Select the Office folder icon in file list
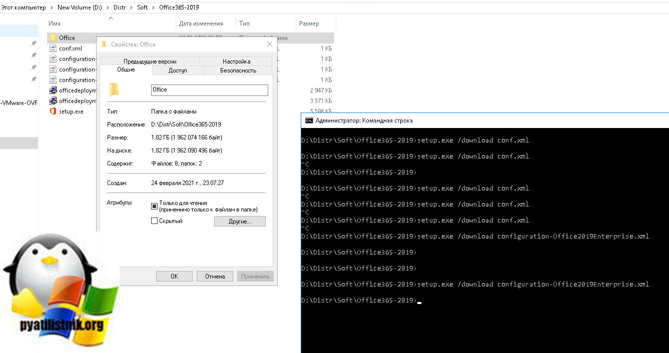Viewport: 669px width, 353px height. tap(53, 38)
